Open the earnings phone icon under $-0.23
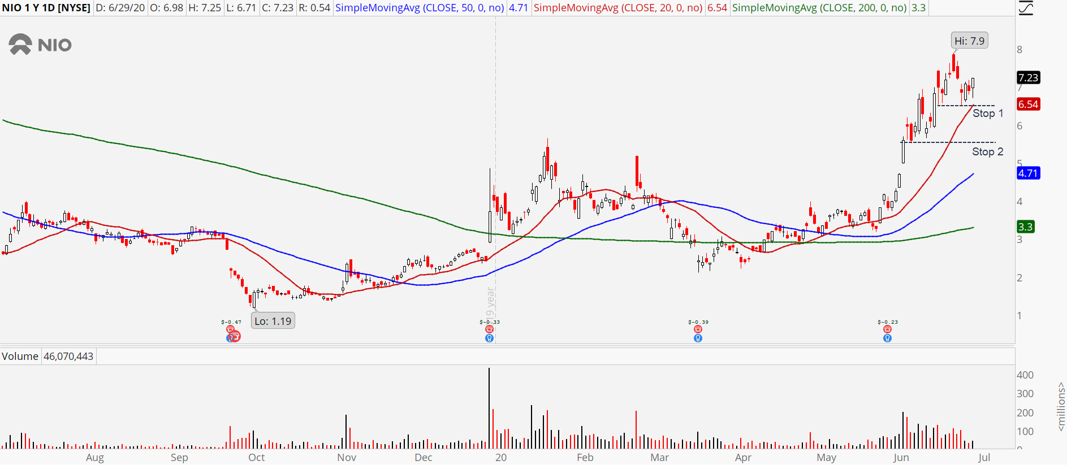 (888, 329)
